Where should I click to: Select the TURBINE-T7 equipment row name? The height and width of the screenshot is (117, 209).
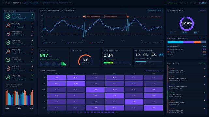coord(15,41)
